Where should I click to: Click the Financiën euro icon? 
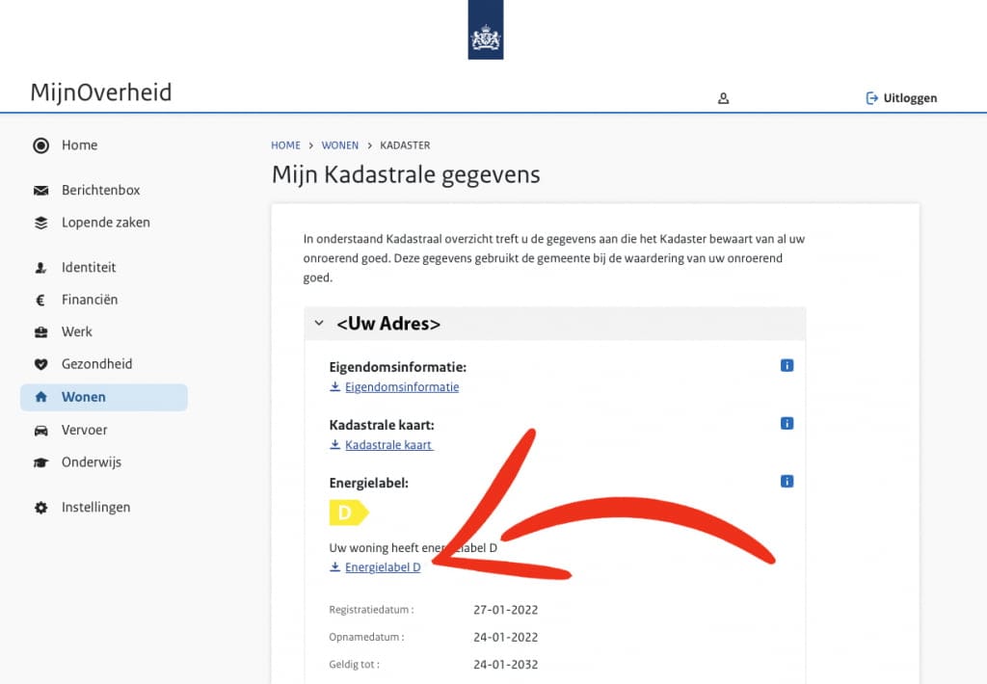(40, 300)
